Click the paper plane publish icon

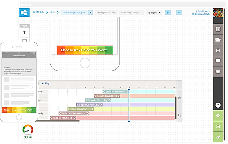[218, 137]
